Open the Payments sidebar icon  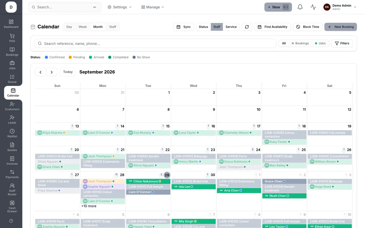click(12, 174)
